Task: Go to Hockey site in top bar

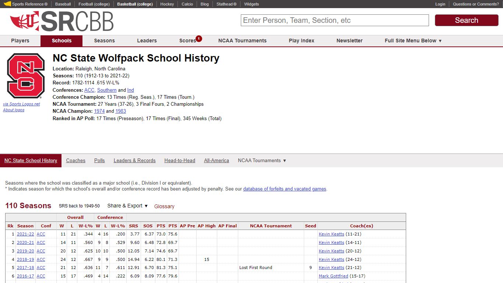Action: click(167, 4)
